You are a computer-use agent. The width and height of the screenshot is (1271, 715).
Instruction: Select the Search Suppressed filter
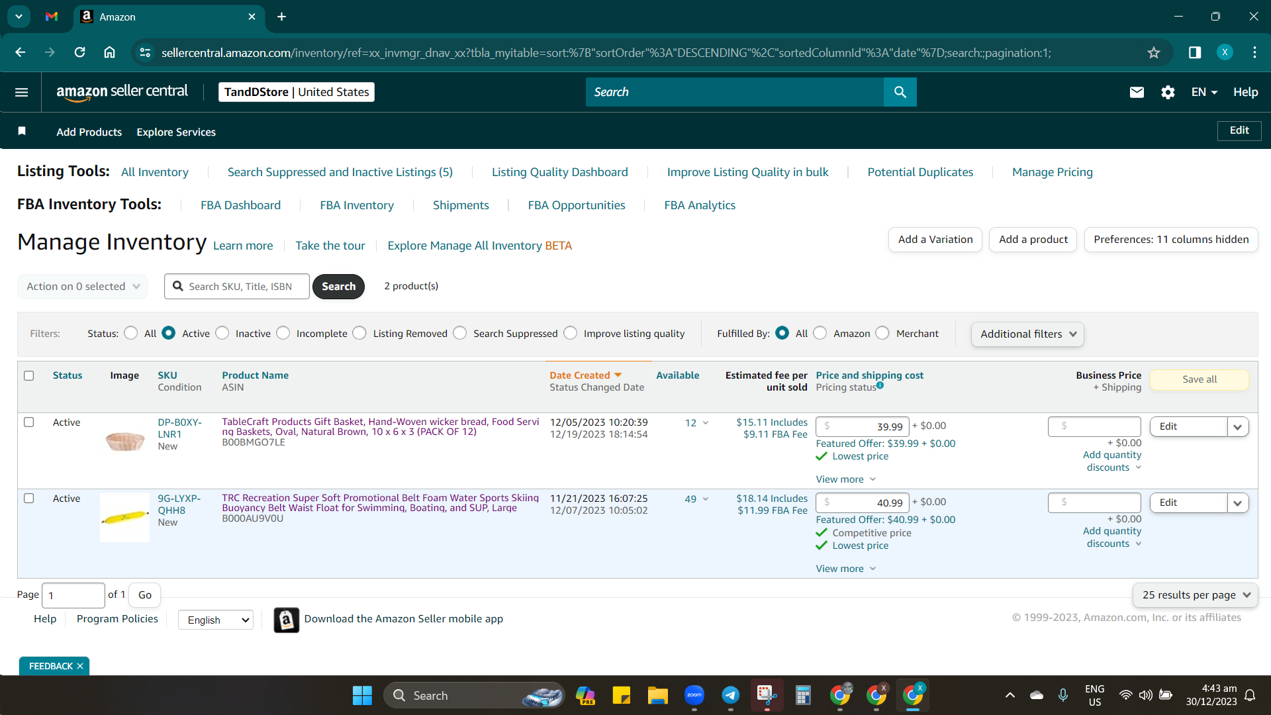[460, 333]
